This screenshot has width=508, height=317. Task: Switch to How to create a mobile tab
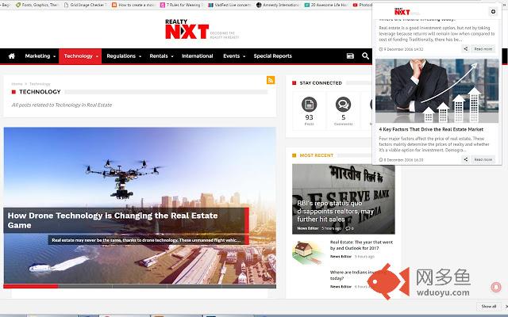coord(133,5)
